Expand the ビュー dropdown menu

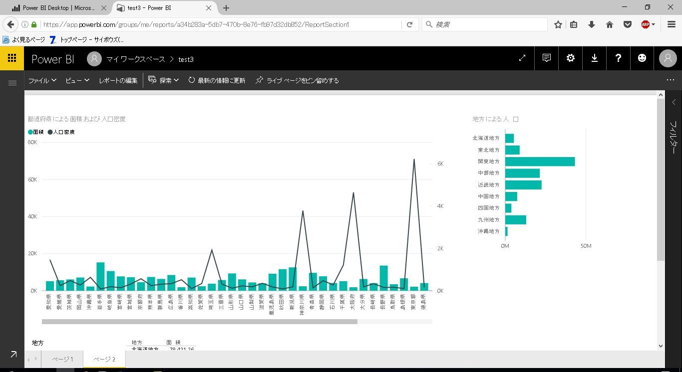pos(77,80)
